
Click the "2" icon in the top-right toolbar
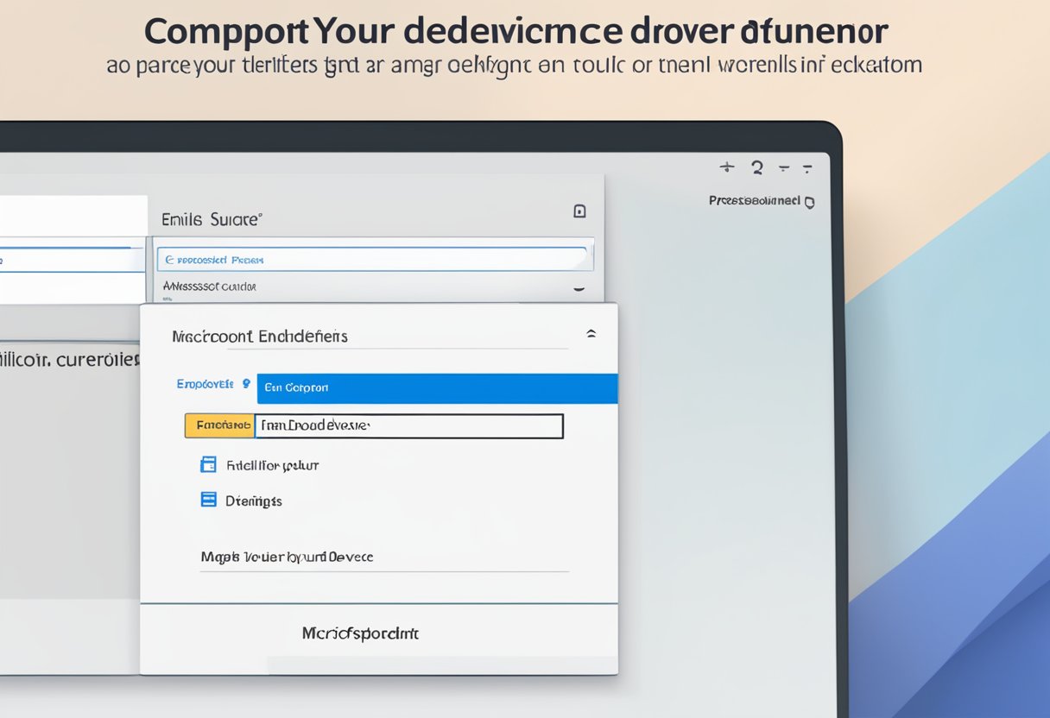(756, 167)
